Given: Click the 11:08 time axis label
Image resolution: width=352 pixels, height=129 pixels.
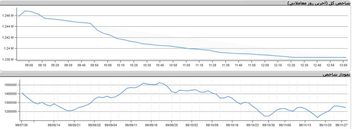Looking at the screenshot, I should point(187,65).
